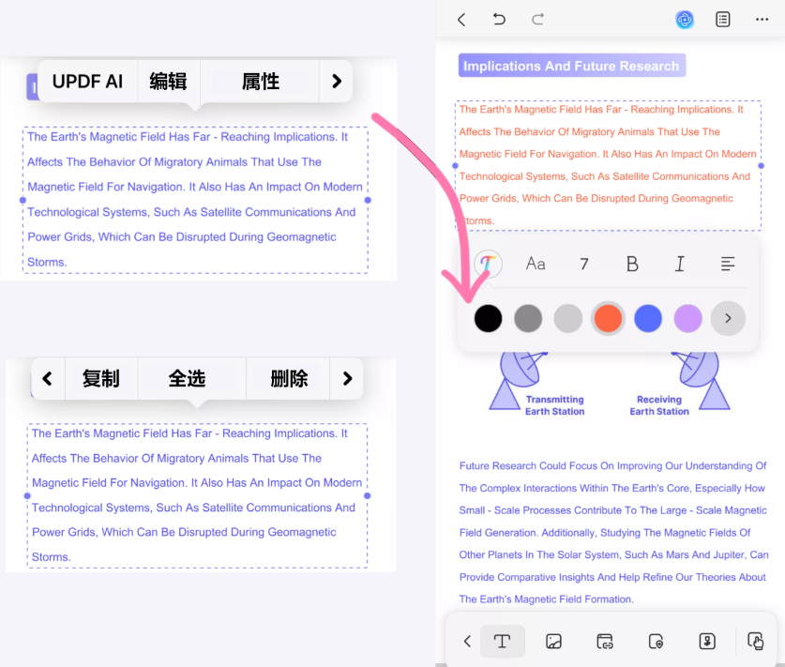This screenshot has height=667, width=785.
Task: Open the UPDF AI assistant icon in top bar
Action: pyautogui.click(x=685, y=20)
